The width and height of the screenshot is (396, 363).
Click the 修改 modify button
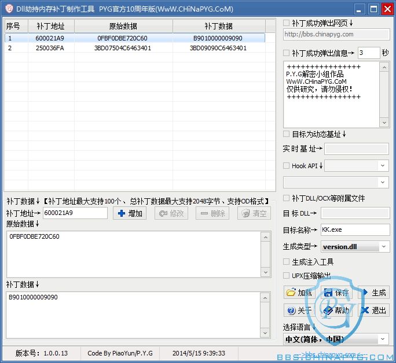(x=171, y=213)
